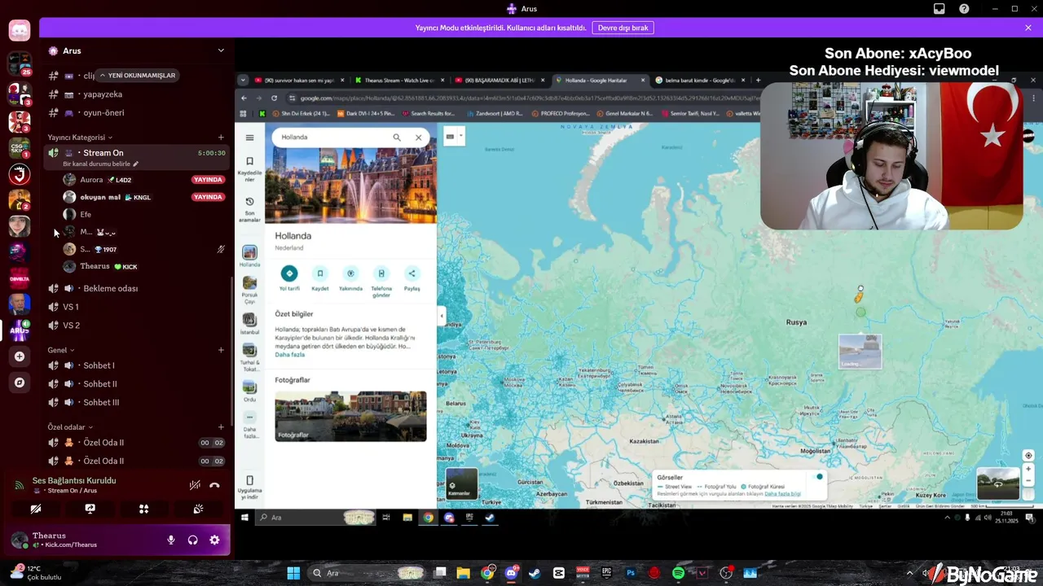Click the Kaydet save icon
Viewport: 1043px width, 586px height.
[320, 273]
